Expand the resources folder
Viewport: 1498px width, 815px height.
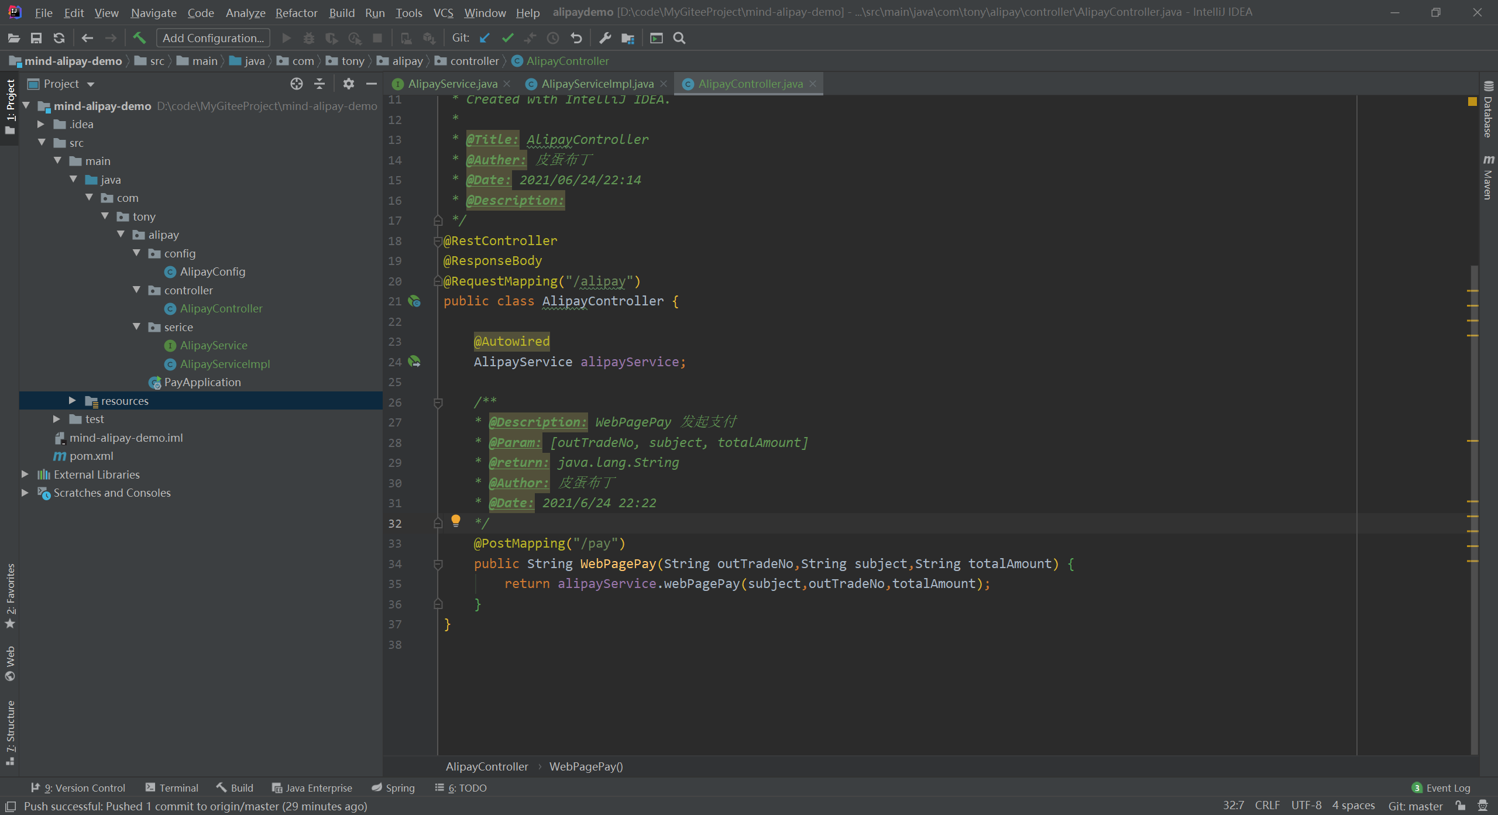click(72, 401)
